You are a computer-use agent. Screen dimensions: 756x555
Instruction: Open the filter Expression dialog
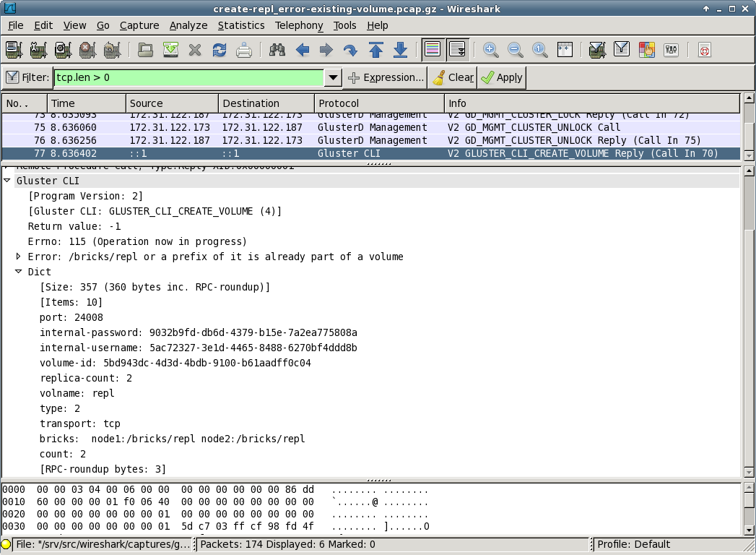[386, 77]
